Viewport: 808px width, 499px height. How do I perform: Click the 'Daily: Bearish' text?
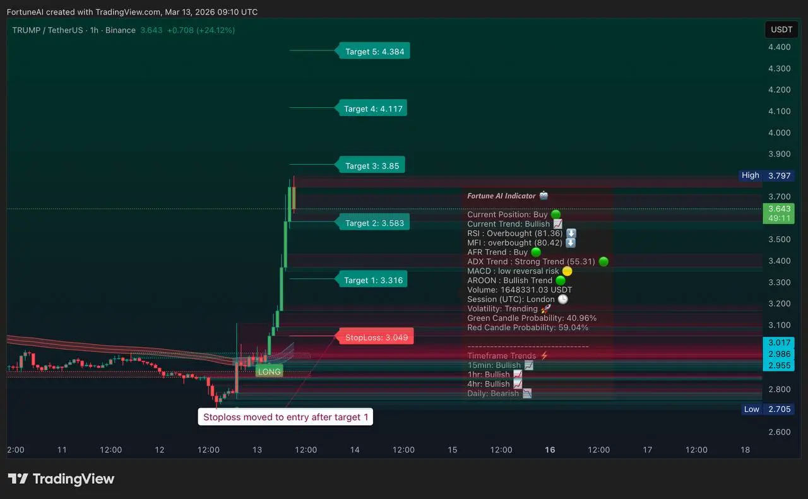[493, 393]
